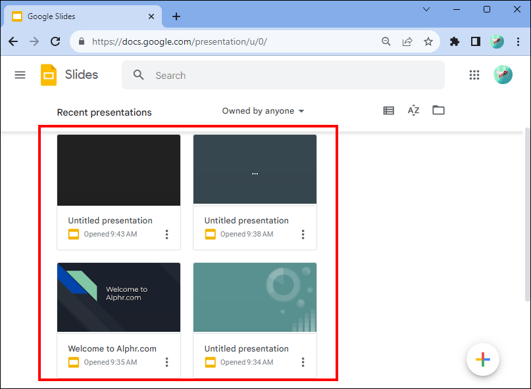Click the Welcome to Alphr.com title
This screenshot has width=531, height=389.
tap(112, 349)
